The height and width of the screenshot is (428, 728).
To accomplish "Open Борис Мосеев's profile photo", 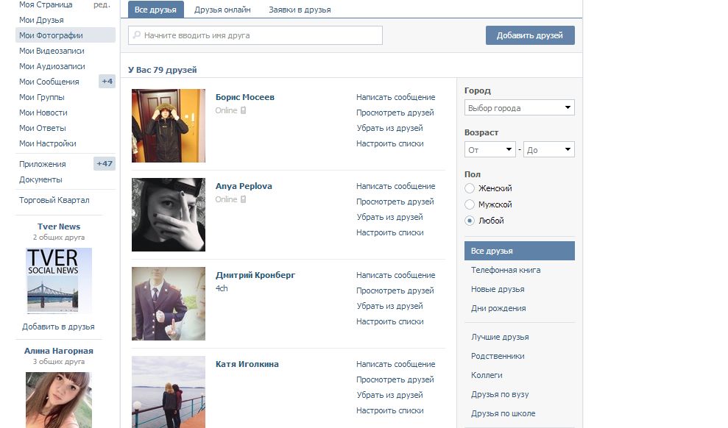I will tap(169, 126).
